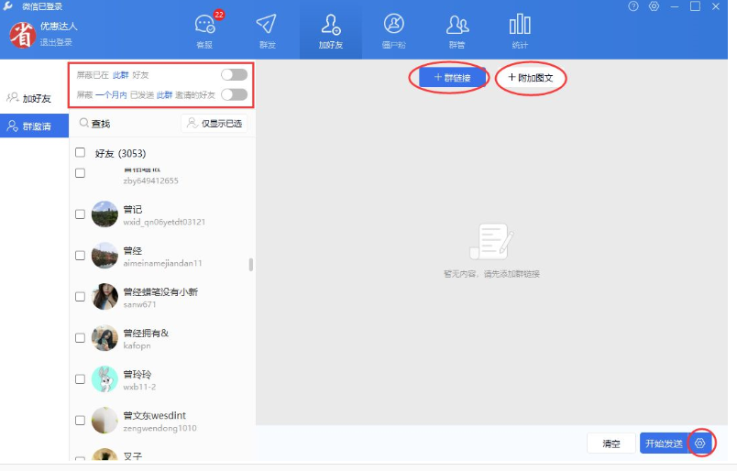This screenshot has height=471, width=737.
Task: Select the 加好友 icon in top bar
Action: click(330, 29)
